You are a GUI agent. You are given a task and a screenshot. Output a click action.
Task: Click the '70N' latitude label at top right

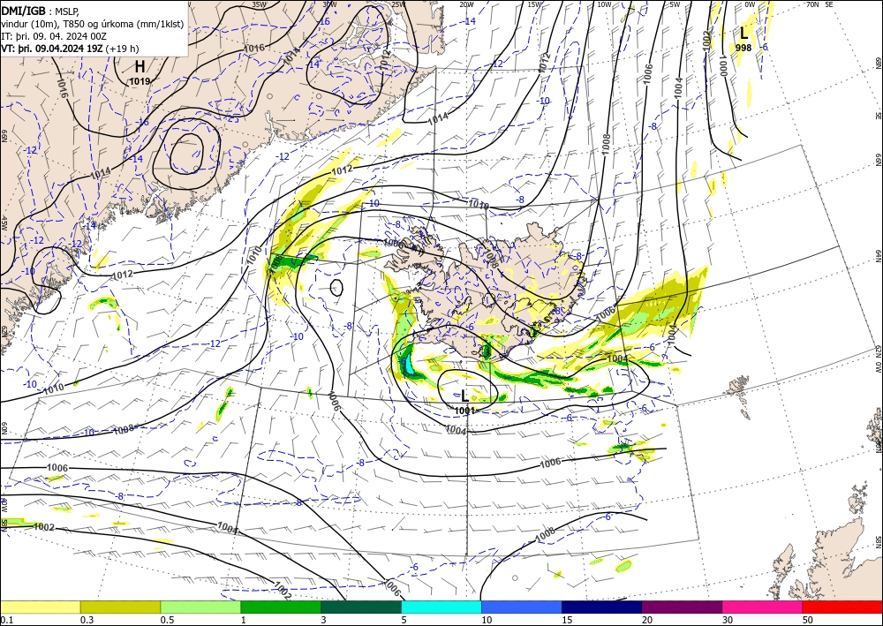[x=812, y=4]
